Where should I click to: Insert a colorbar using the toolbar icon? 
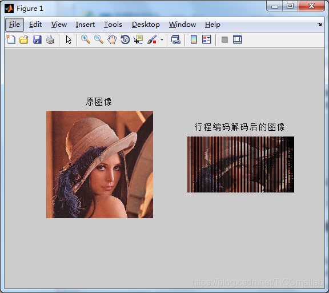[194, 39]
